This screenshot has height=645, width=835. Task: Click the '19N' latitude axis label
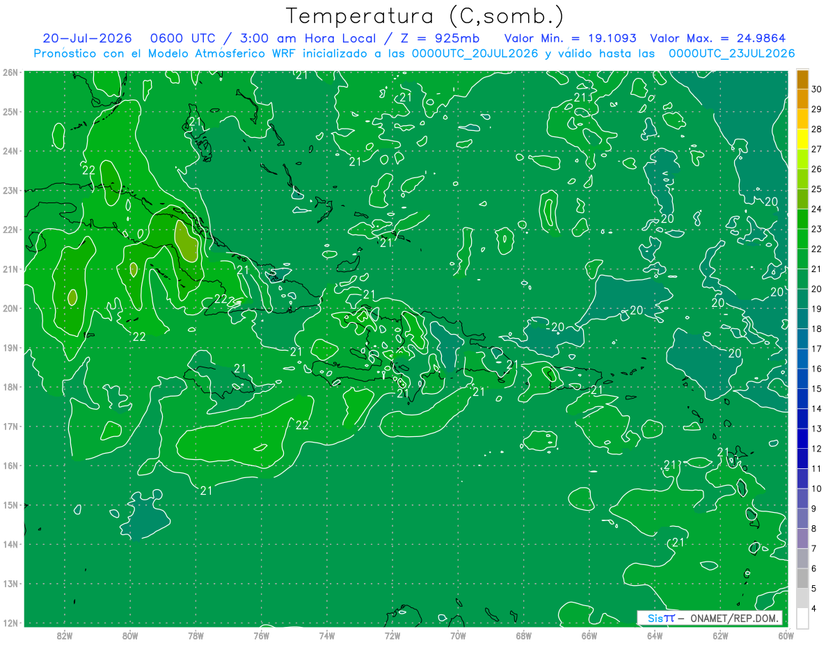pyautogui.click(x=10, y=347)
